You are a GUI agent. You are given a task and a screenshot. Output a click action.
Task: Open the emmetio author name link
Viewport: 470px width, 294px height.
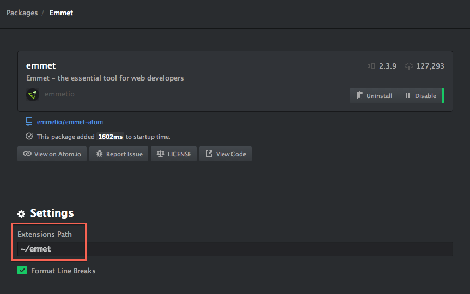pyautogui.click(x=59, y=94)
